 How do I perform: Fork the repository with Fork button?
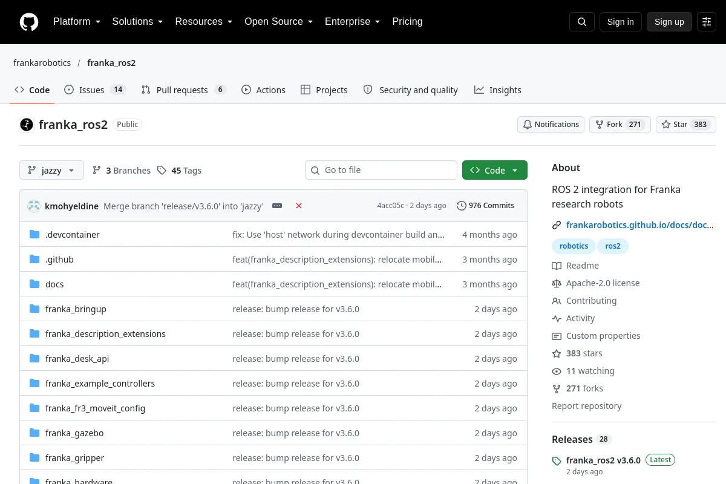[620, 125]
